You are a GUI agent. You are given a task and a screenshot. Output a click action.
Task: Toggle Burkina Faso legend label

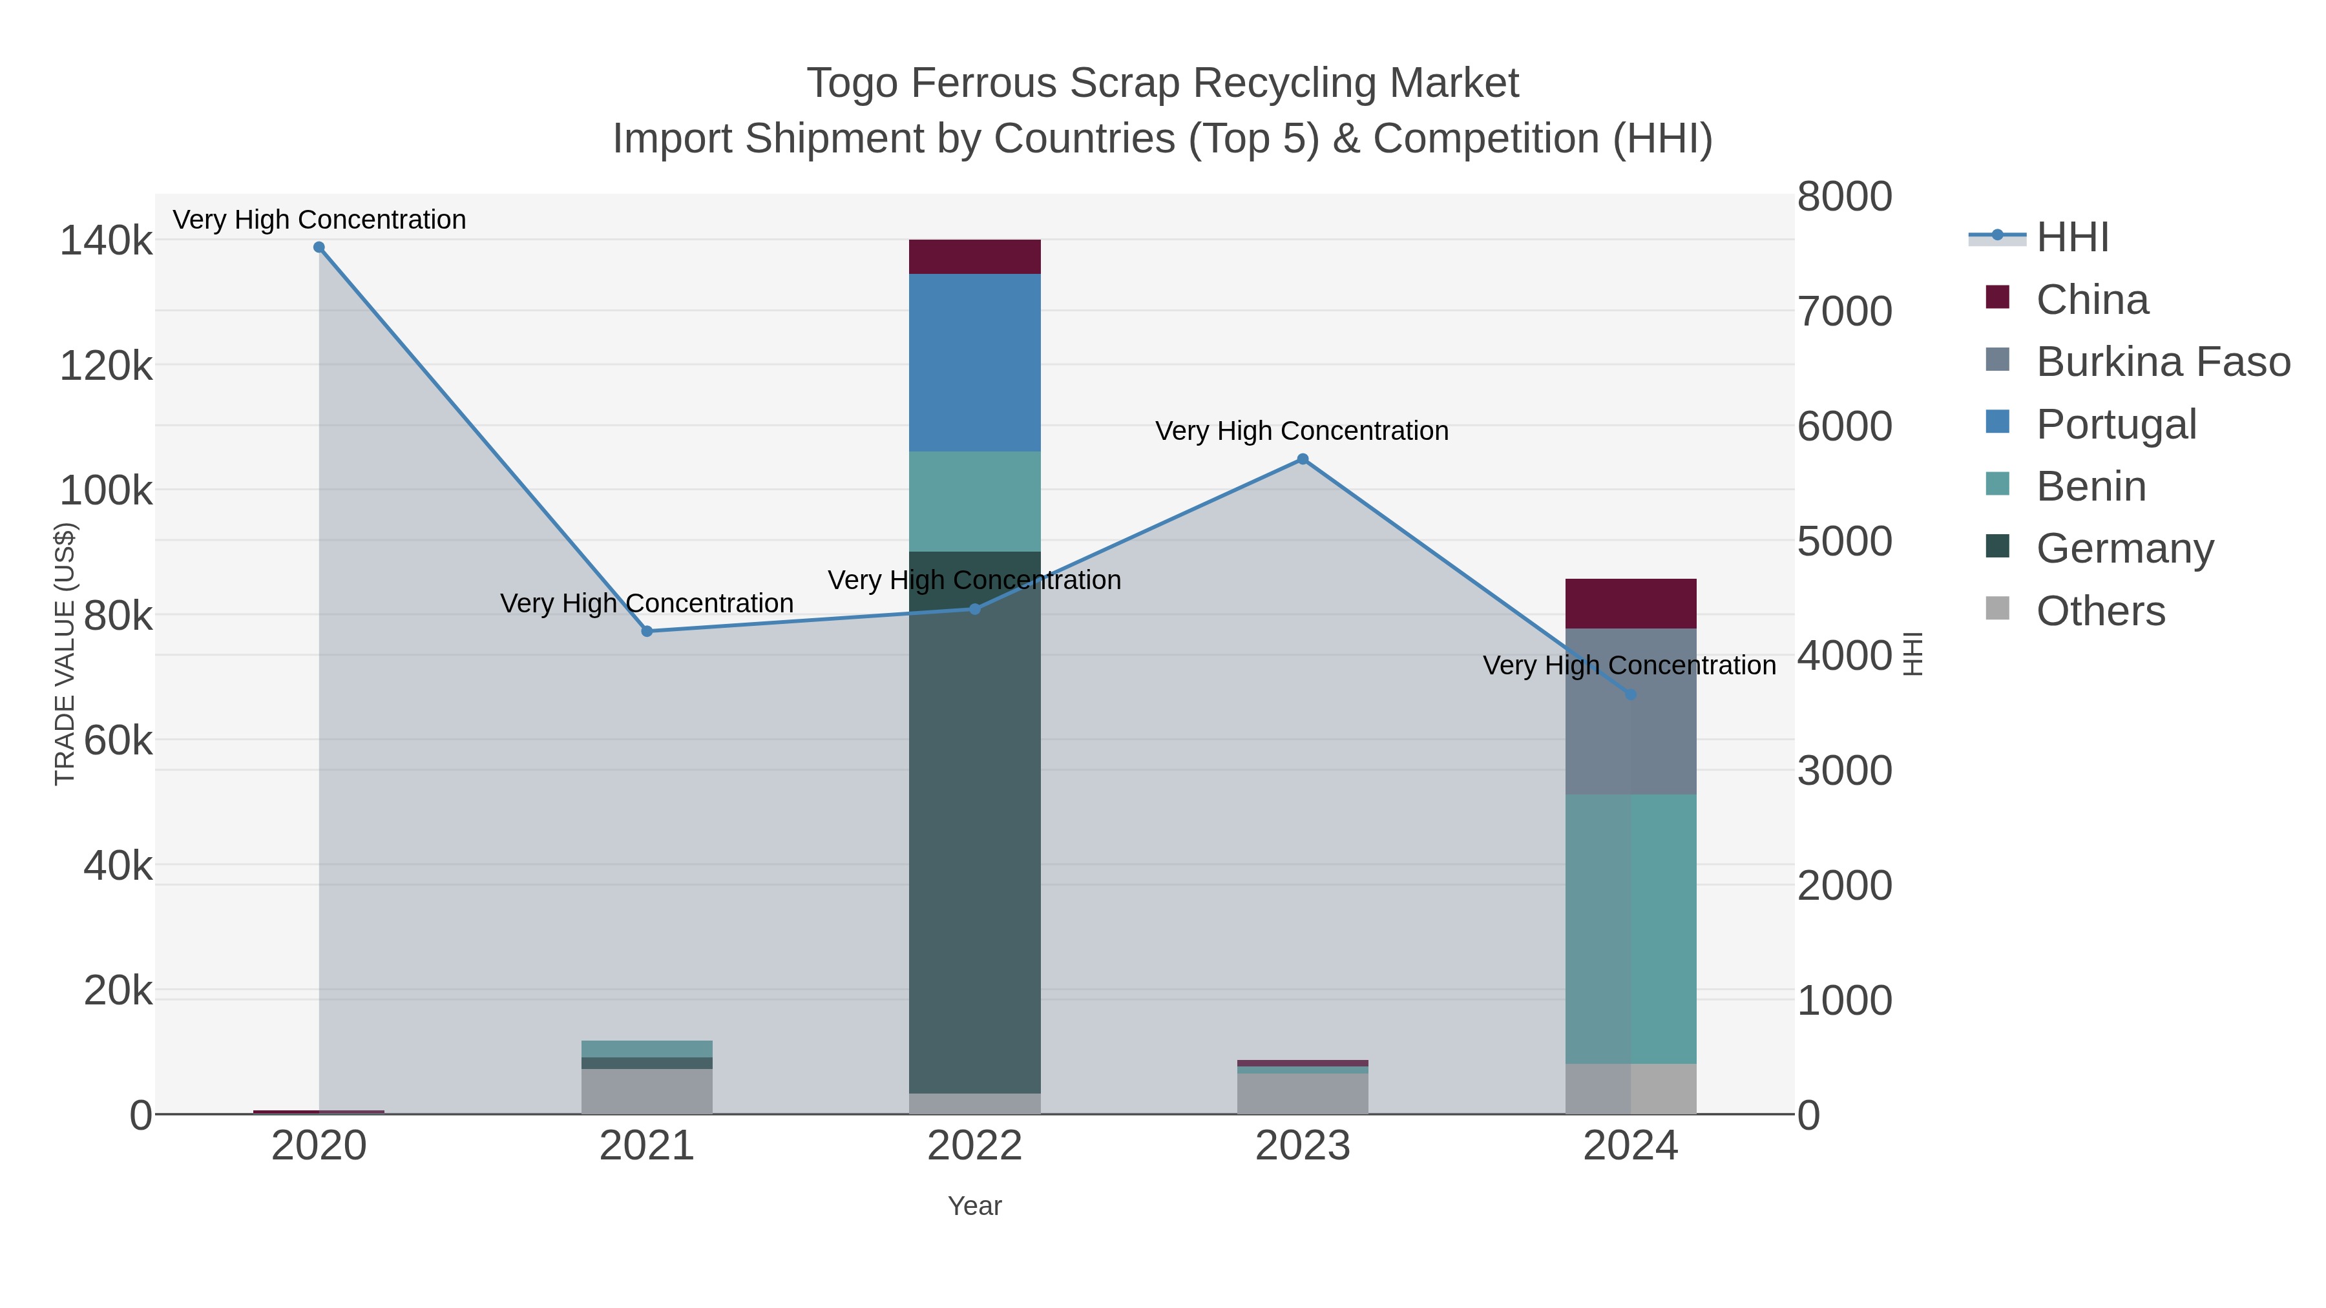pyautogui.click(x=2163, y=362)
